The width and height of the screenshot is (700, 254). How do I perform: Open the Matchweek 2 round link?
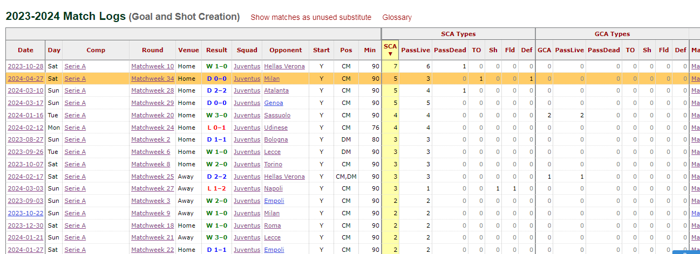tap(151, 139)
